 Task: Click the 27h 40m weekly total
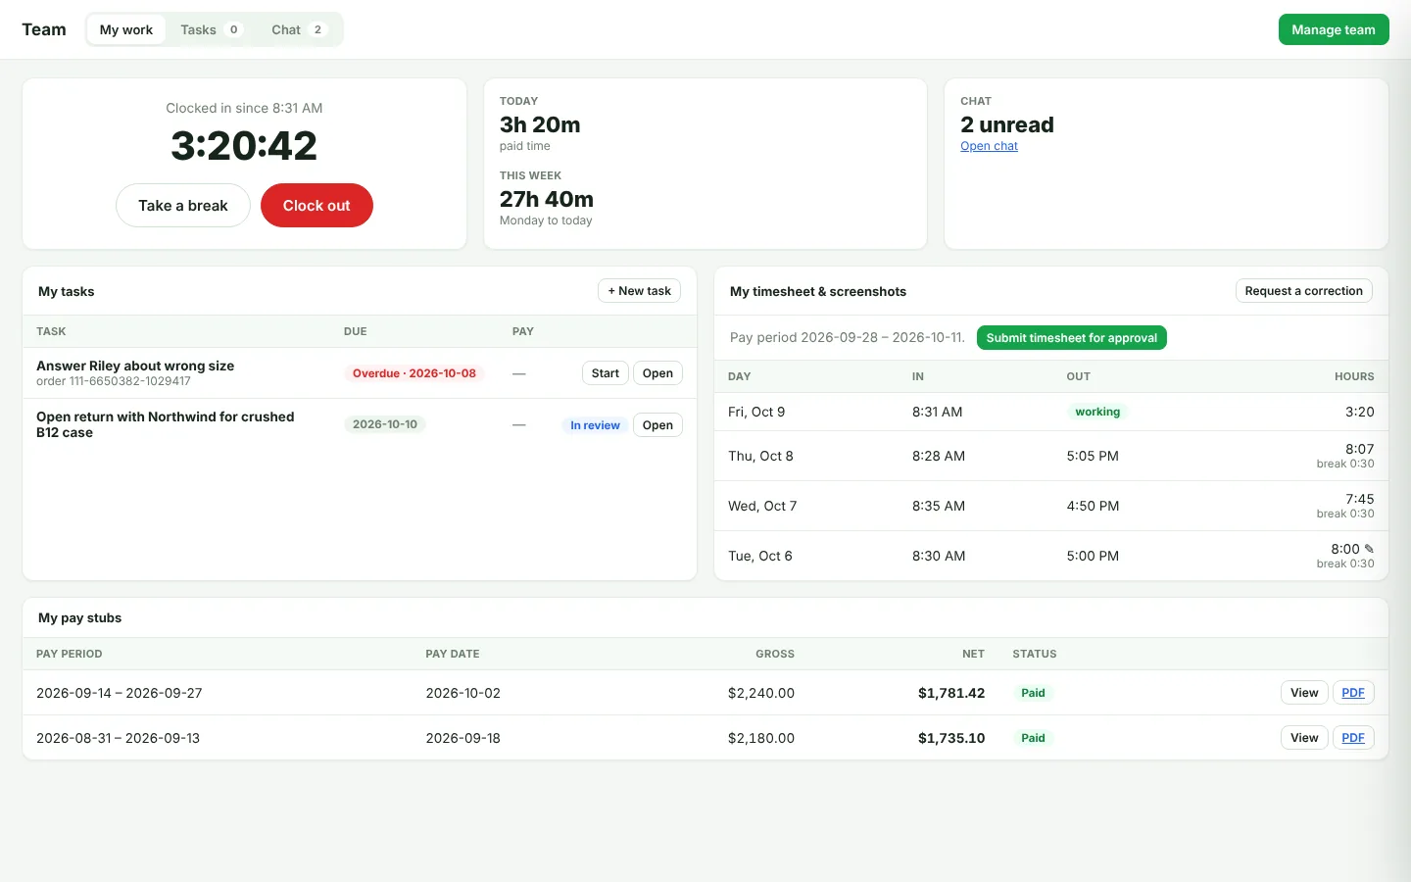(547, 199)
